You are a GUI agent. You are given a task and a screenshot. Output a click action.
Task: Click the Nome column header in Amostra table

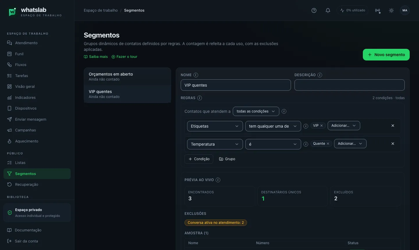coord(193,243)
